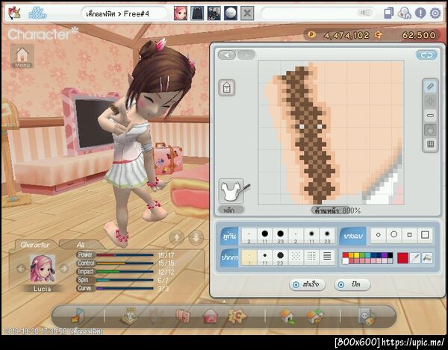Open the mobile/messenger icon in top bar
448x350 pixels.
point(388,13)
